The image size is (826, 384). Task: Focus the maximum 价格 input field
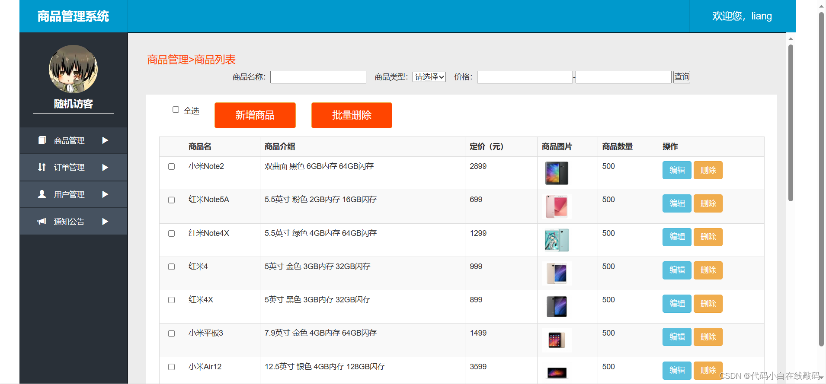(624, 77)
